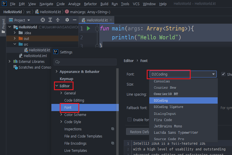This screenshot has width=232, height=155.
Task: Open Inspections settings
Action: point(73,129)
